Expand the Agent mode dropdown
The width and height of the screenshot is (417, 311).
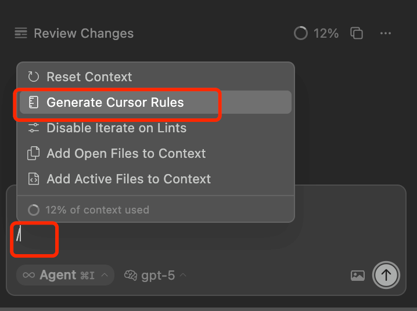tap(66, 275)
